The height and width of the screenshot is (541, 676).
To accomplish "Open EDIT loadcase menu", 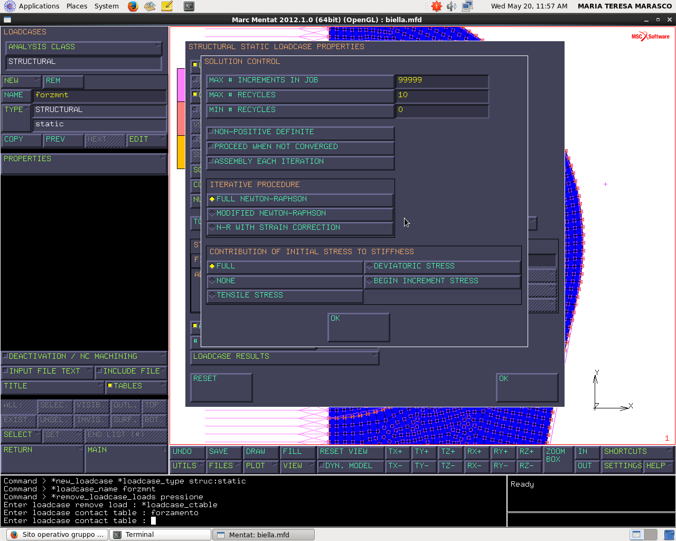I will point(147,139).
